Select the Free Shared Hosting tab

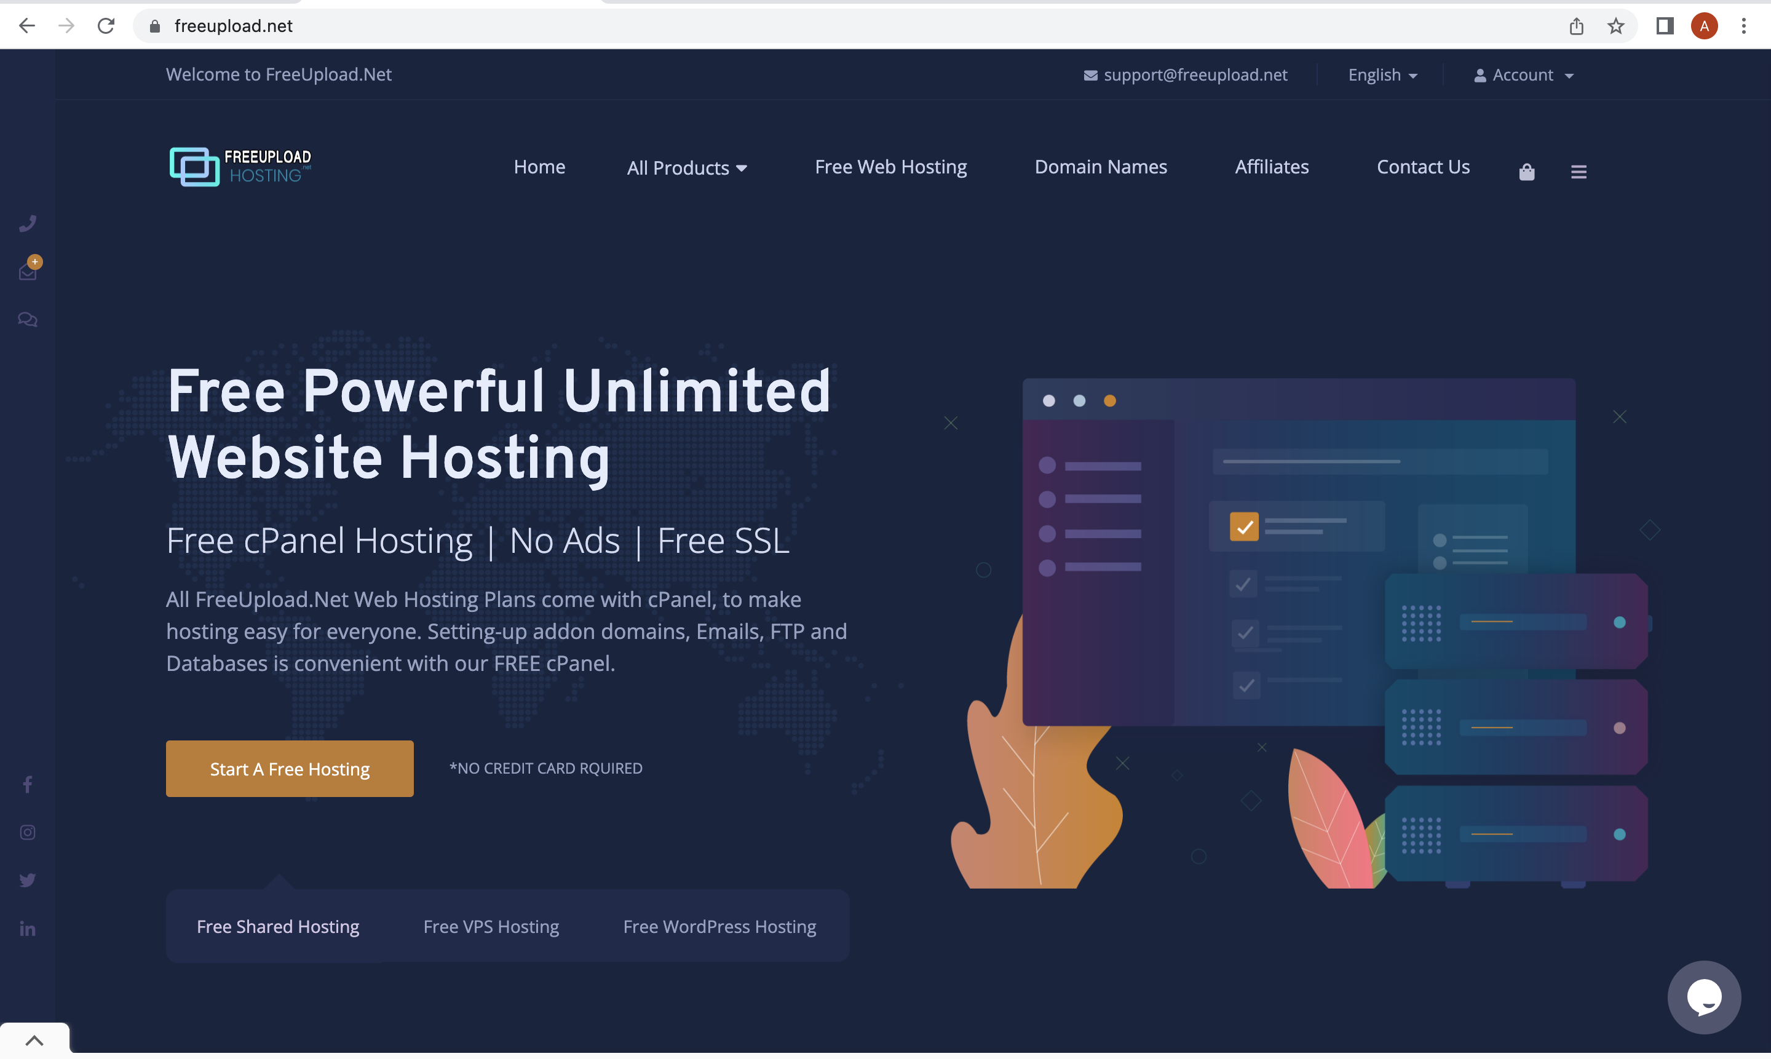(x=277, y=926)
